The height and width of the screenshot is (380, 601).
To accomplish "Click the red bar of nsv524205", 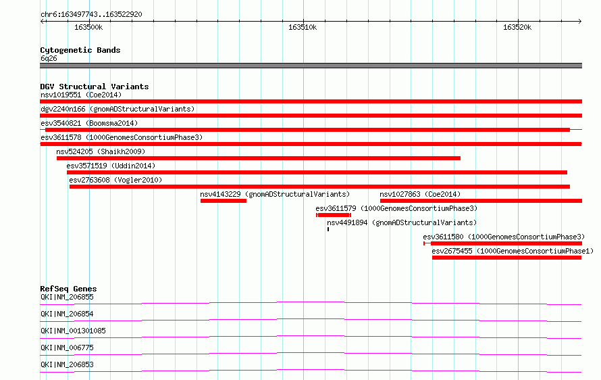I will point(259,158).
